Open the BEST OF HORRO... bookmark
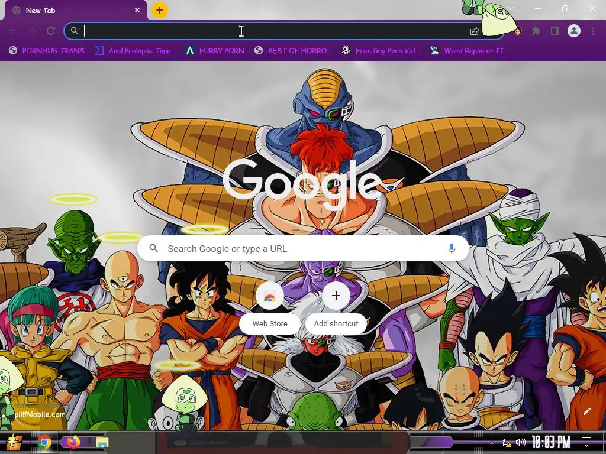Screen dimensions: 606x454 293,51
